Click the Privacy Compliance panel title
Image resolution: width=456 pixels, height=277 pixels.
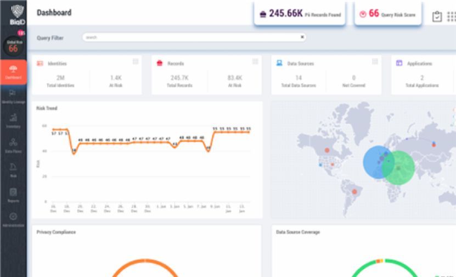pos(56,232)
